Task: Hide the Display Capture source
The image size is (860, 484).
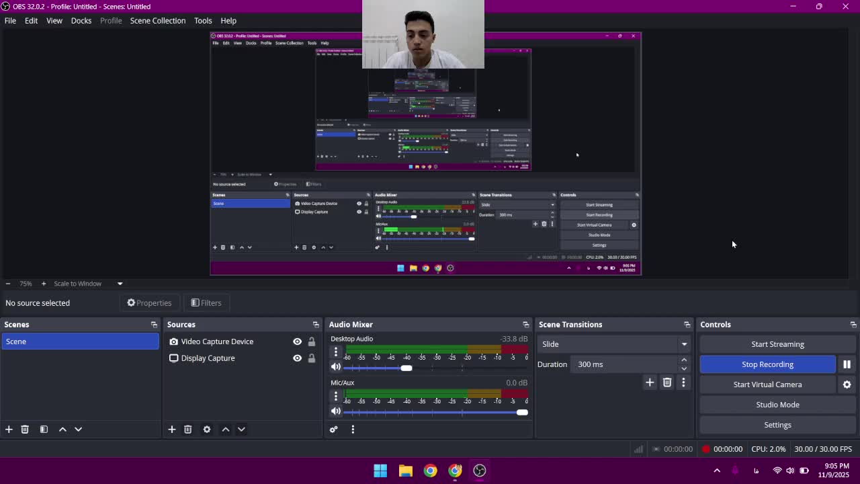Action: (297, 358)
